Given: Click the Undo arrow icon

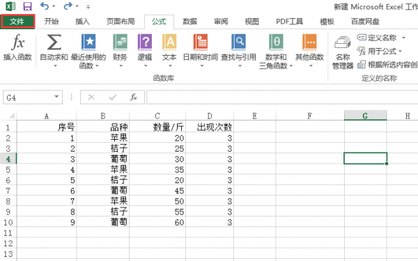Looking at the screenshot, I should tap(45, 6).
